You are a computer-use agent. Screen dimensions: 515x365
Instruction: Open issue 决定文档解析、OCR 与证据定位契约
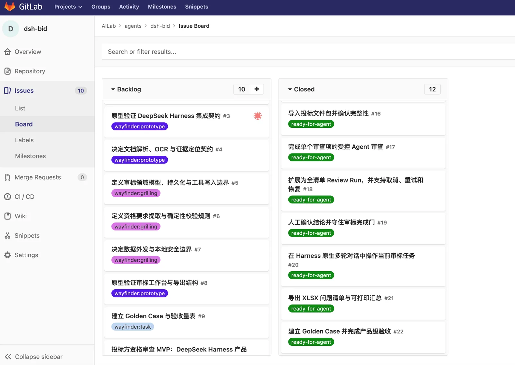pyautogui.click(x=162, y=149)
